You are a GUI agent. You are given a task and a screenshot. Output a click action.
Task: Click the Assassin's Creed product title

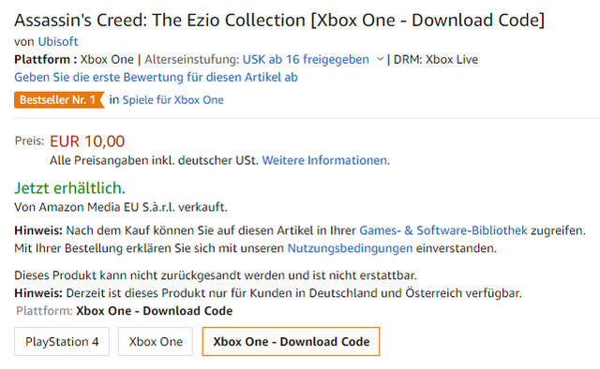(279, 21)
